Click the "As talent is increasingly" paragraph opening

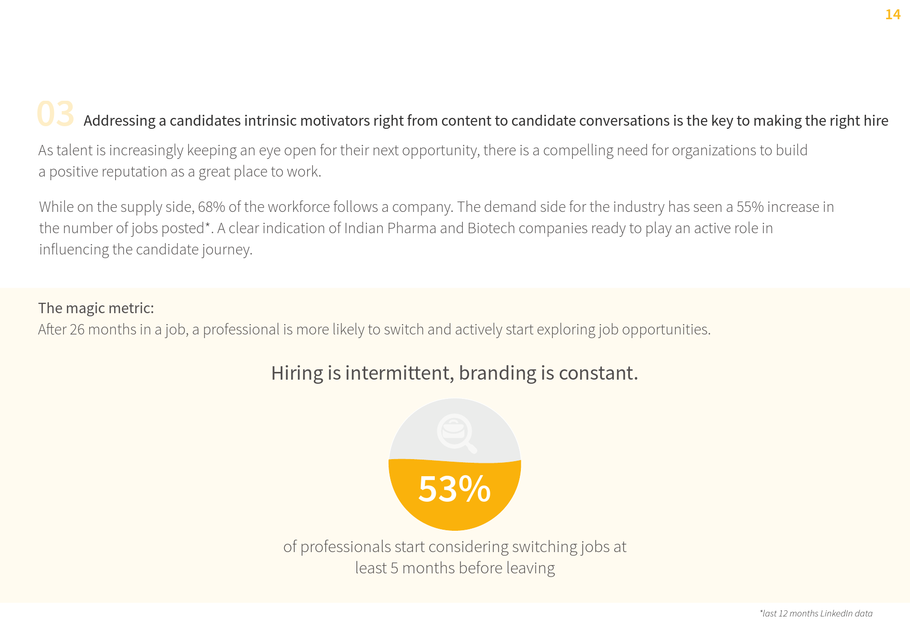coord(111,151)
